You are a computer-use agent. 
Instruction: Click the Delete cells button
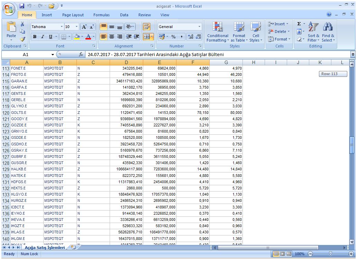tap(279, 32)
